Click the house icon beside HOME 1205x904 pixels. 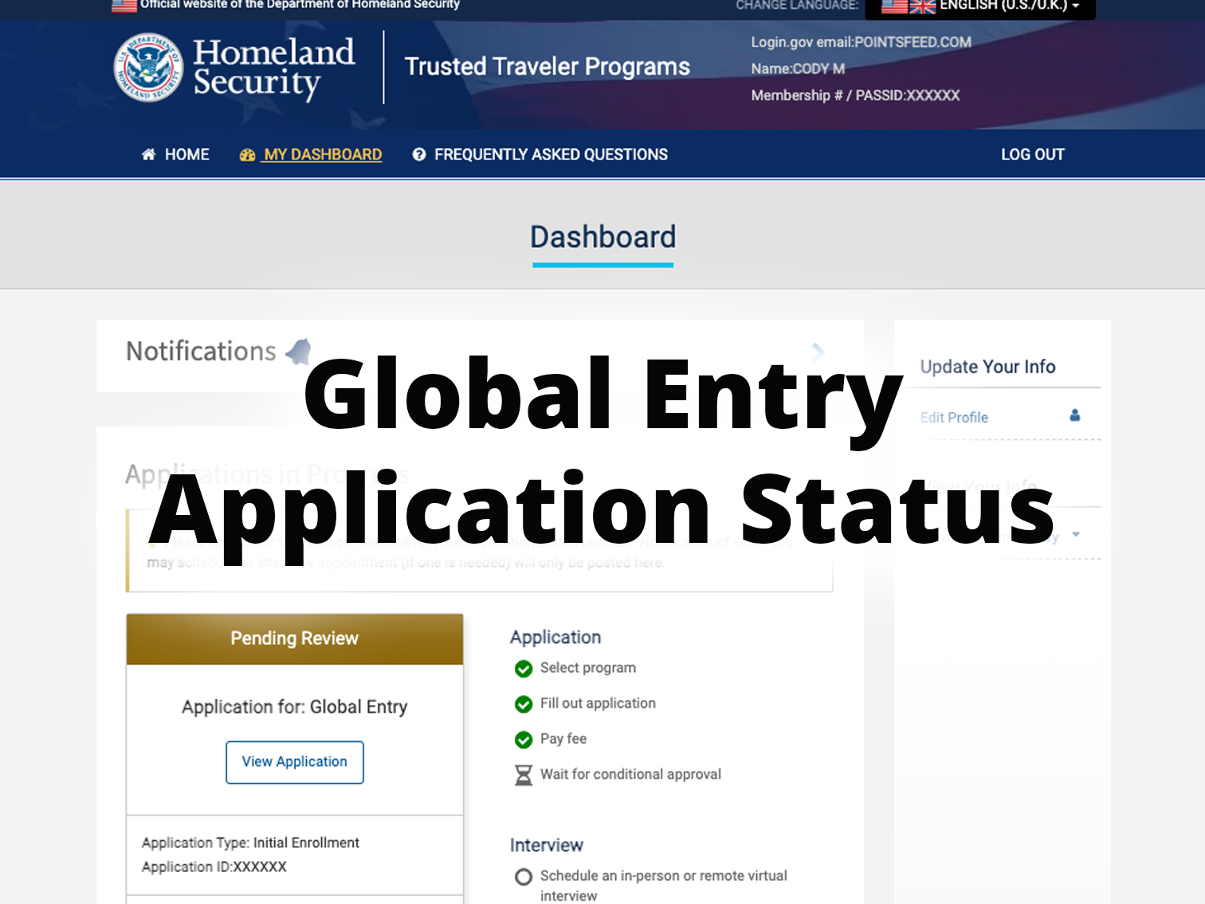148,155
